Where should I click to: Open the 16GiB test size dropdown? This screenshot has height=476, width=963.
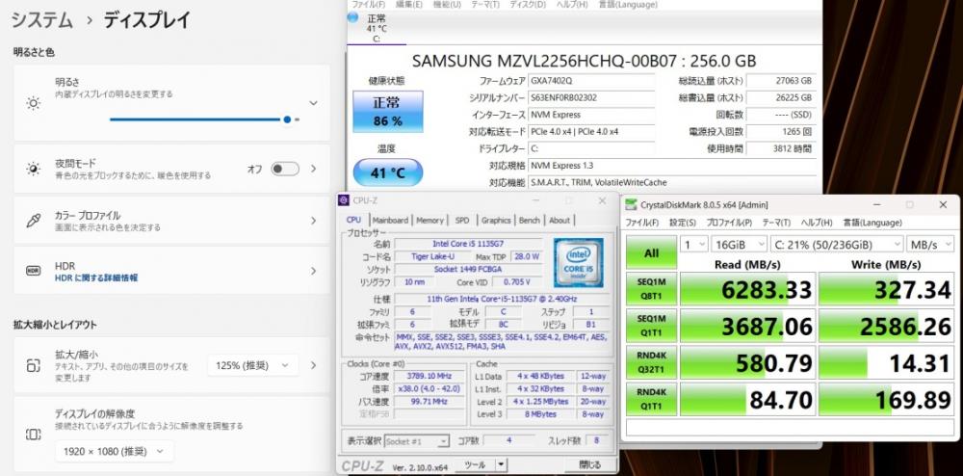740,245
